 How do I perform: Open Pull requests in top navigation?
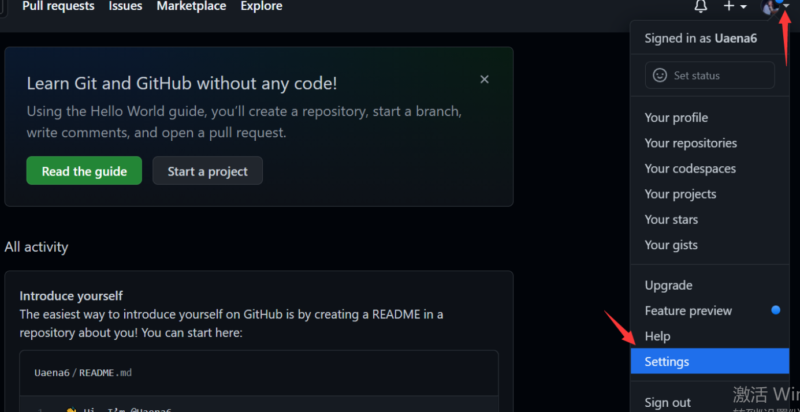click(x=58, y=6)
